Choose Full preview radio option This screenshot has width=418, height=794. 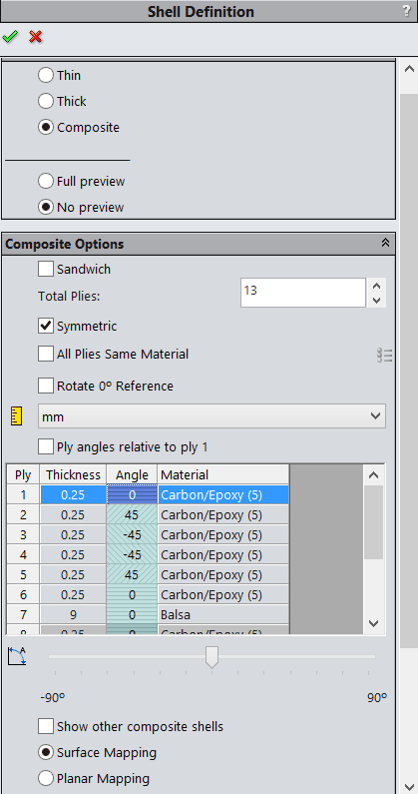tap(46, 182)
